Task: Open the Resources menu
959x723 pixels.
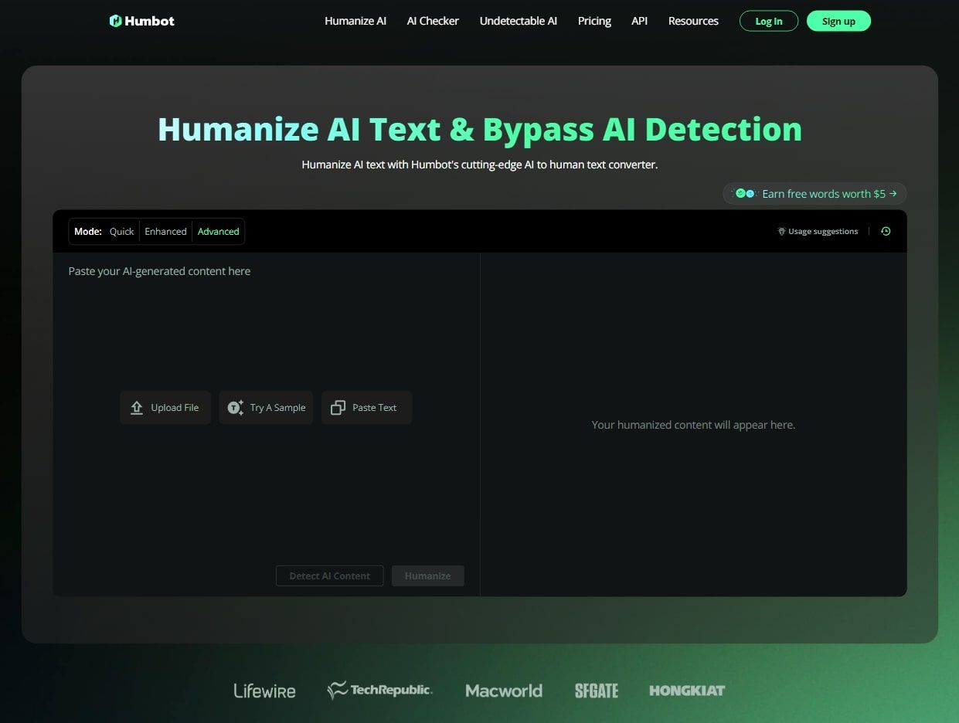Action: click(x=693, y=21)
